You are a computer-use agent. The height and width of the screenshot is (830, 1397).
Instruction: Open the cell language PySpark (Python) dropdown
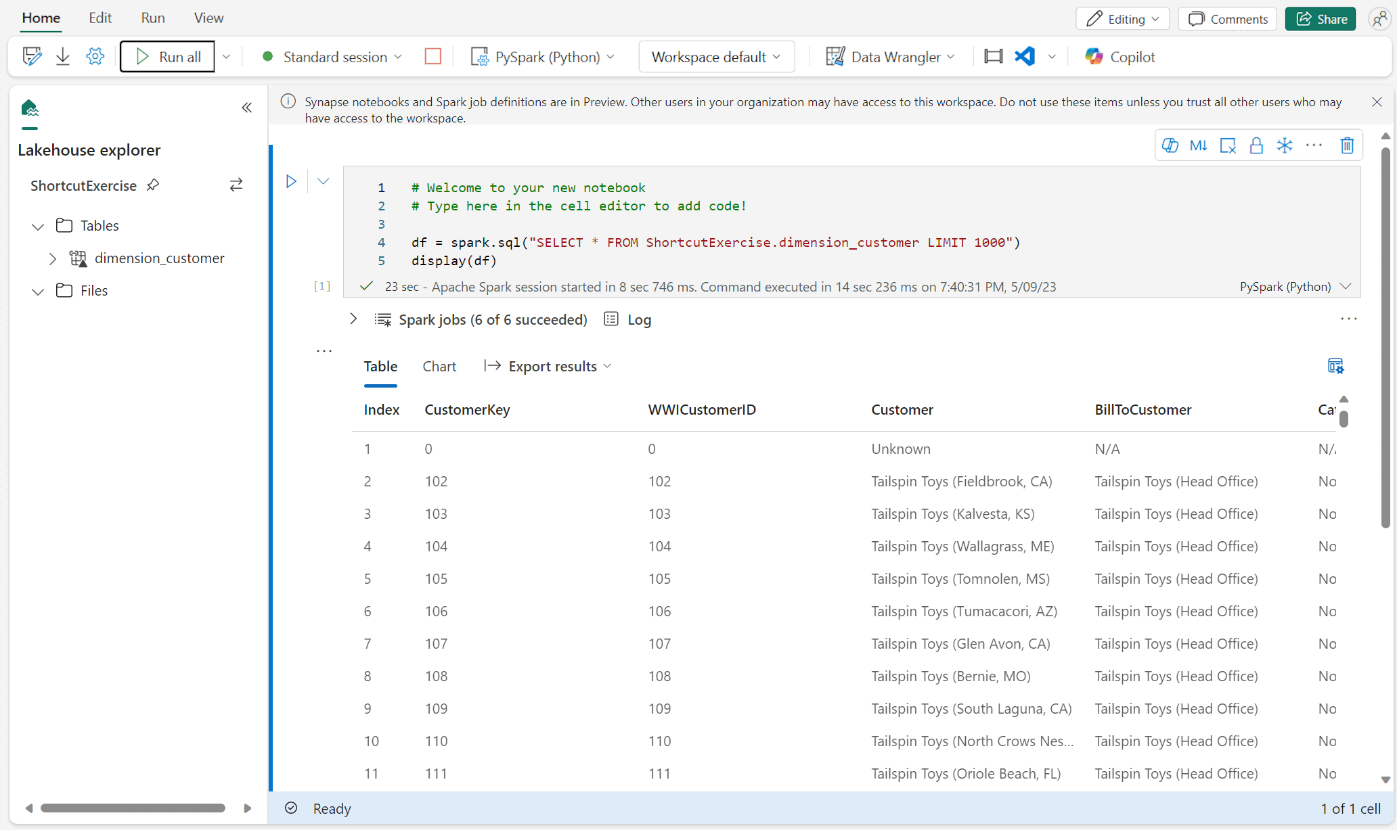1295,287
